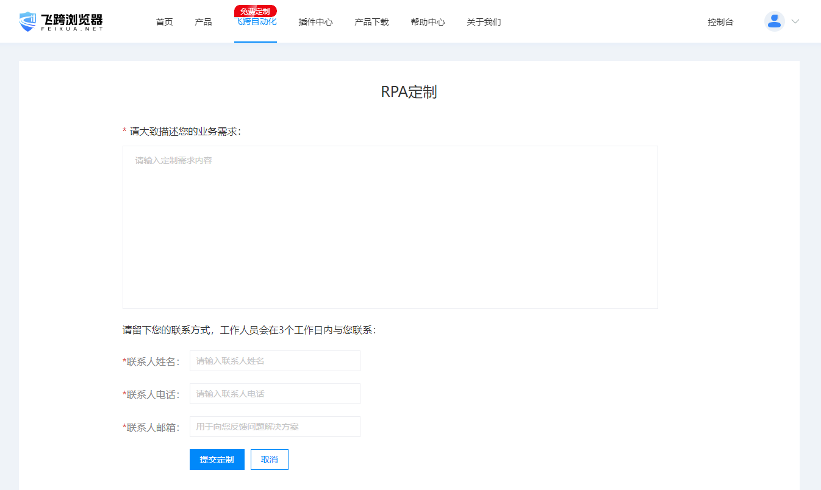
Task: Click the RPA定制 page heading
Action: [x=409, y=92]
